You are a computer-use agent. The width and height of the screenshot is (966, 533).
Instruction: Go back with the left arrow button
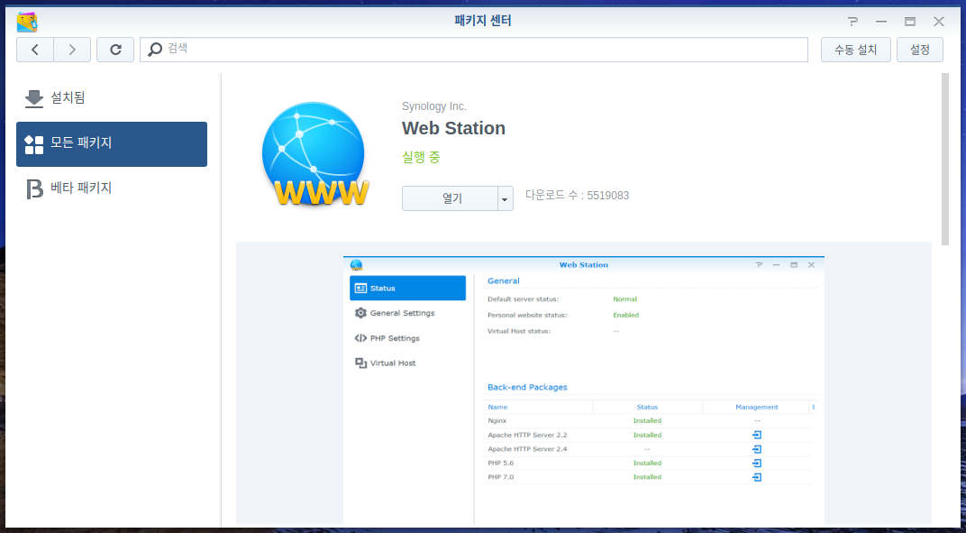click(x=35, y=50)
